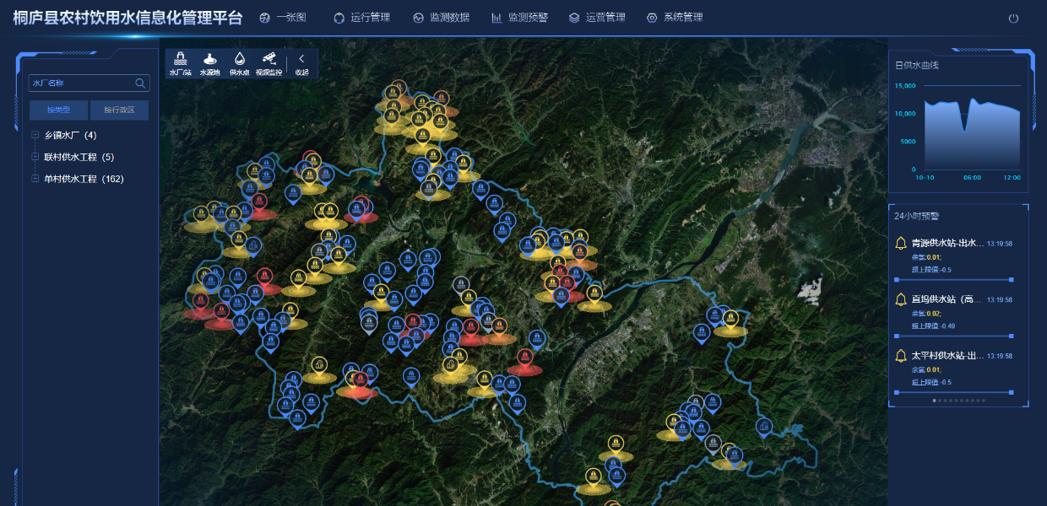Expand the 乡镇水厂 (4) tree node
The image size is (1047, 506).
[x=35, y=135]
